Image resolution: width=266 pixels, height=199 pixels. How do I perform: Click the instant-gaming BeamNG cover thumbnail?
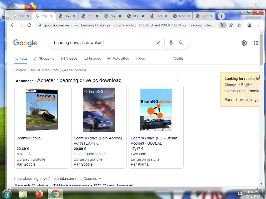pyautogui.click(x=99, y=110)
